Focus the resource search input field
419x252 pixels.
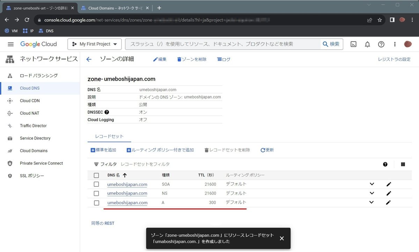pos(223,44)
